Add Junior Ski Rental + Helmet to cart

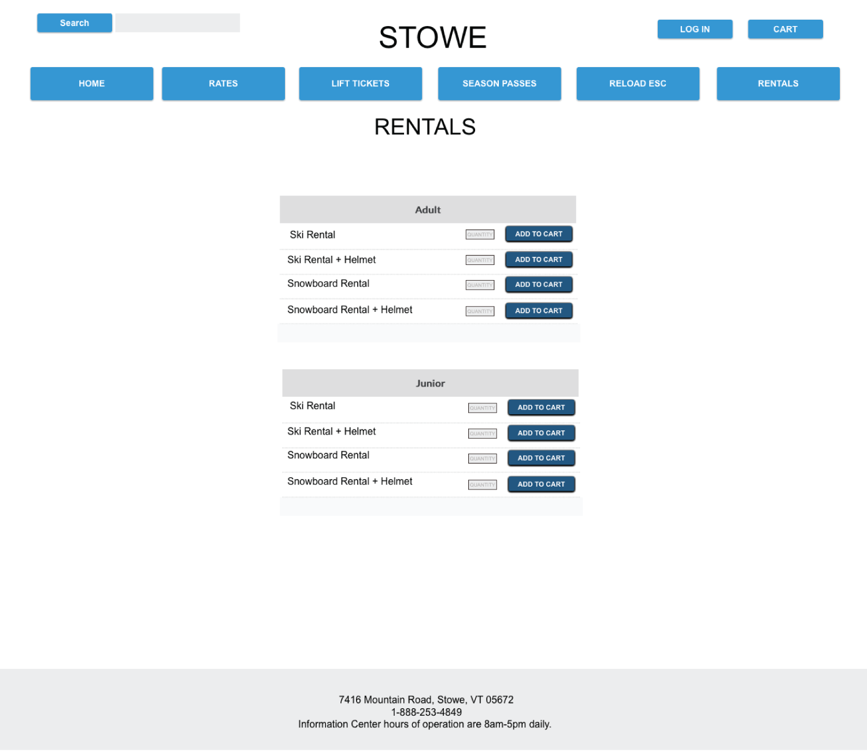click(541, 433)
